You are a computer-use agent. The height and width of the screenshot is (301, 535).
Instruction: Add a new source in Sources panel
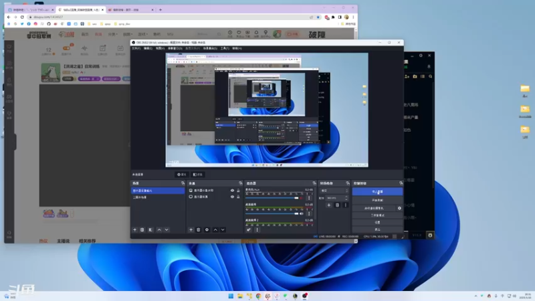coord(191,229)
